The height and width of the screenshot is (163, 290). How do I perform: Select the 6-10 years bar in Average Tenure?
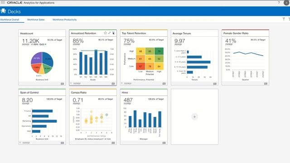(x=198, y=62)
